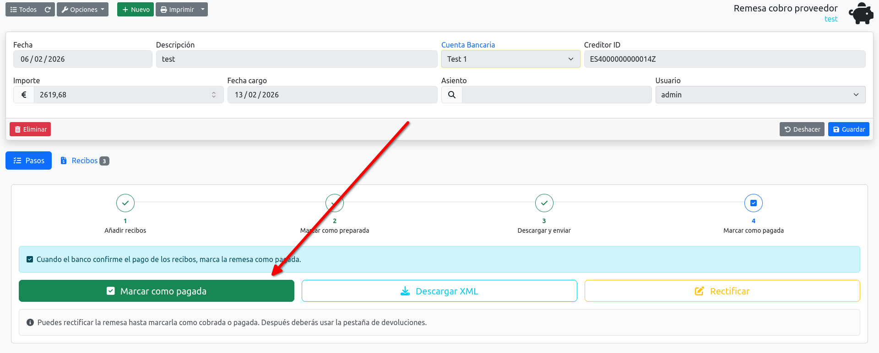Image resolution: width=879 pixels, height=353 pixels.
Task: Click step 1 Añadir recibos check circle
Action: [125, 203]
